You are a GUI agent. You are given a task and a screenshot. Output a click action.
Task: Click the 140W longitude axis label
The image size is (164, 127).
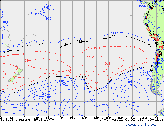(x=72, y=118)
